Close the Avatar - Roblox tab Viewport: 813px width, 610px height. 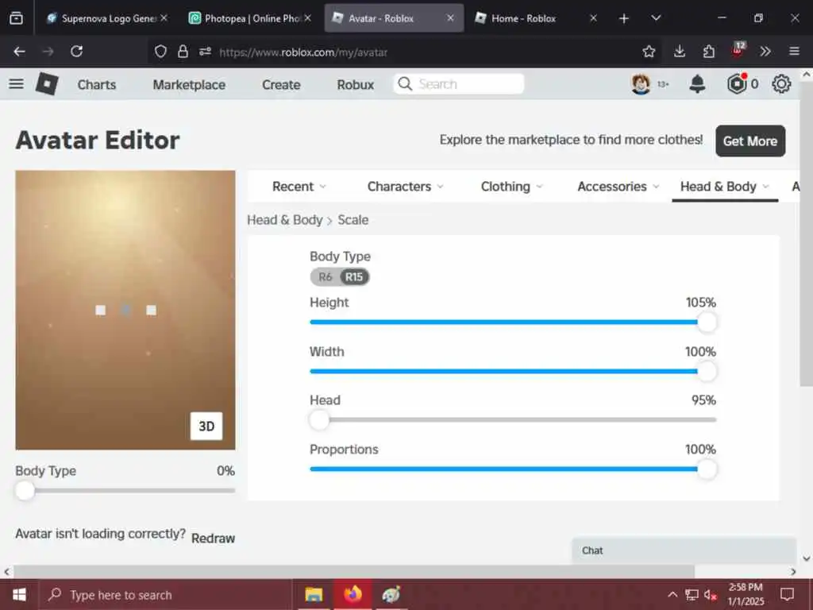point(450,18)
